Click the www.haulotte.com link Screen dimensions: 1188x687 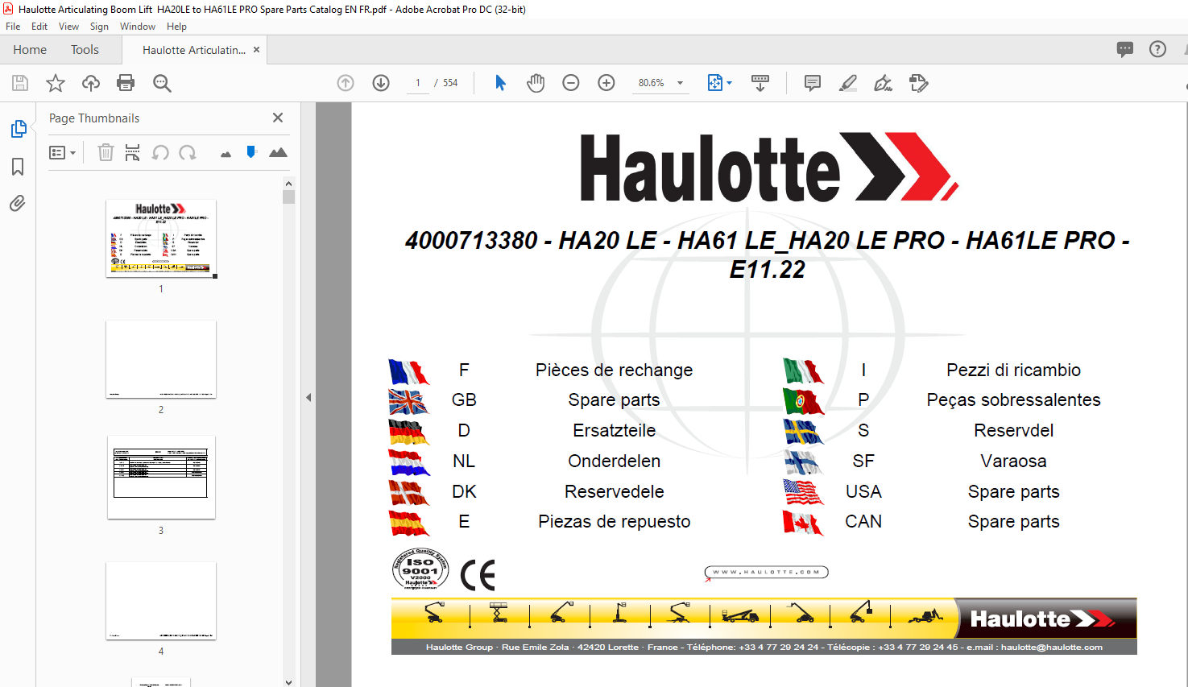coord(766,572)
